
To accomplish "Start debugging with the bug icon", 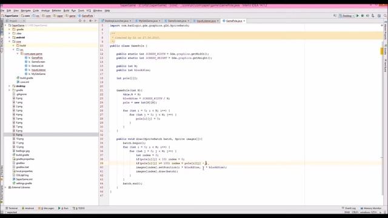I will point(363,16).
